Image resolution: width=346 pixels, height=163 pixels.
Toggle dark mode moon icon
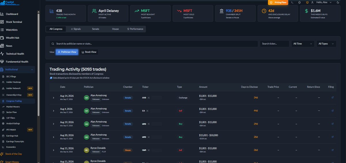click(338, 2)
